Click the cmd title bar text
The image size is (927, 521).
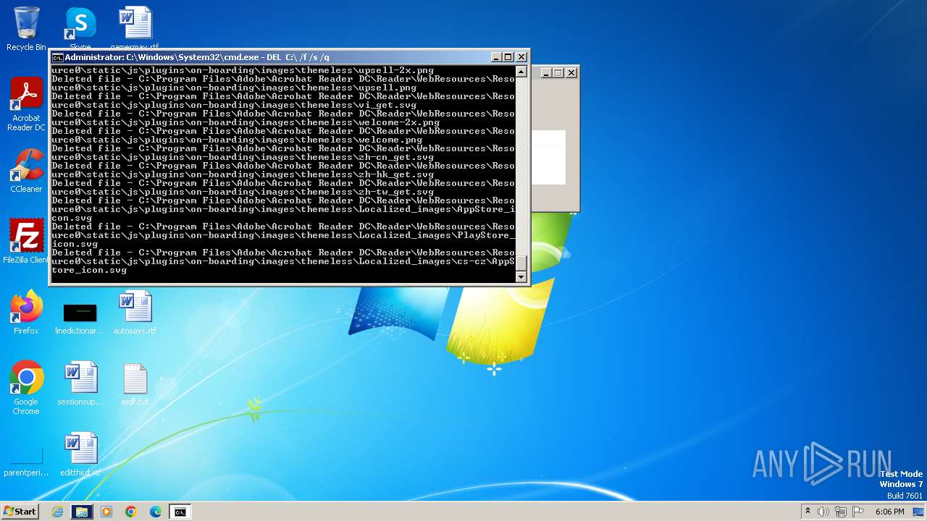(x=197, y=57)
